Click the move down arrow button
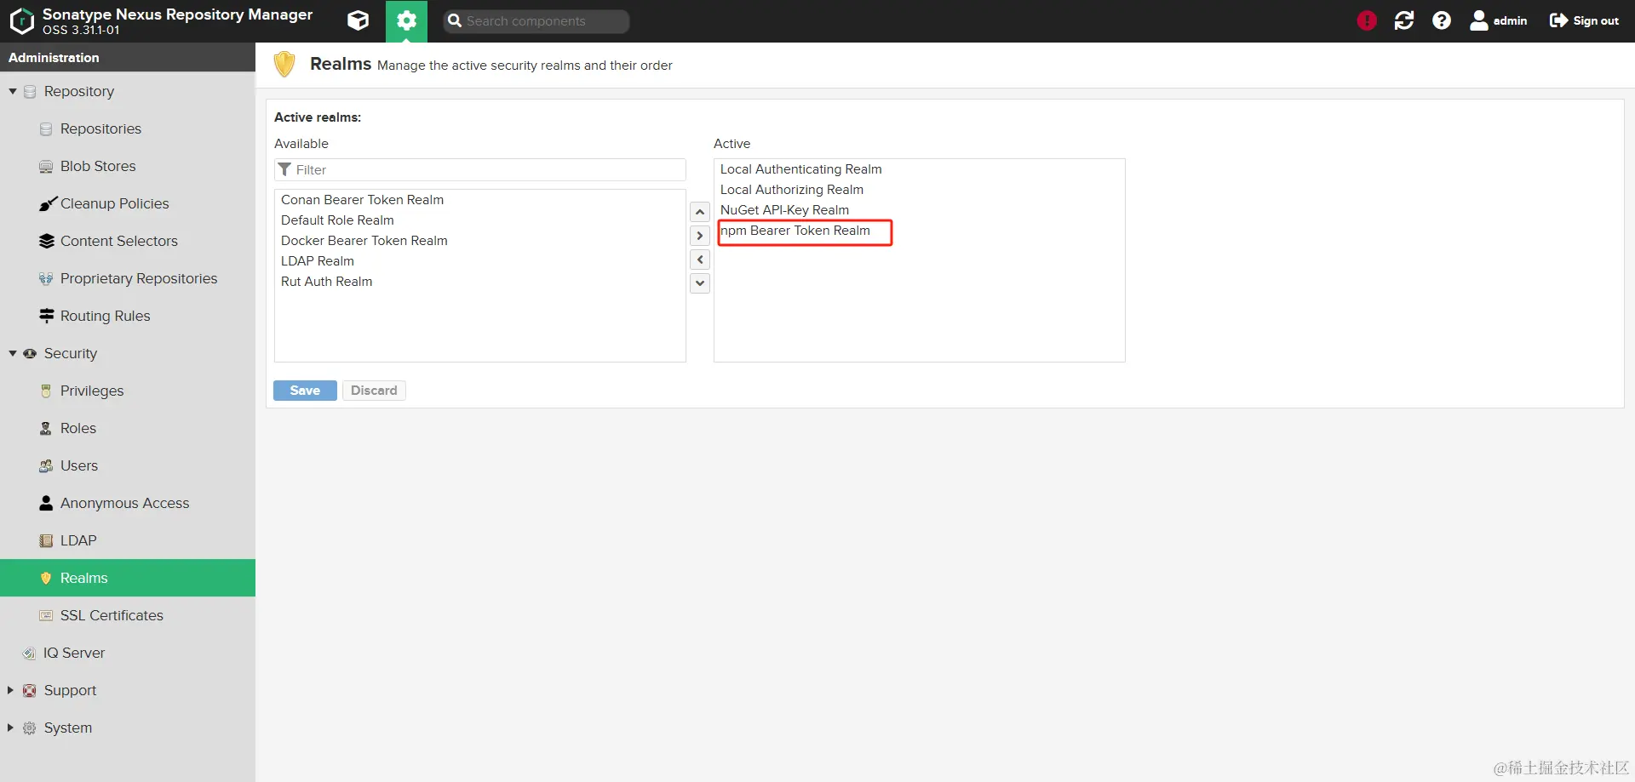Image resolution: width=1635 pixels, height=782 pixels. point(700,283)
